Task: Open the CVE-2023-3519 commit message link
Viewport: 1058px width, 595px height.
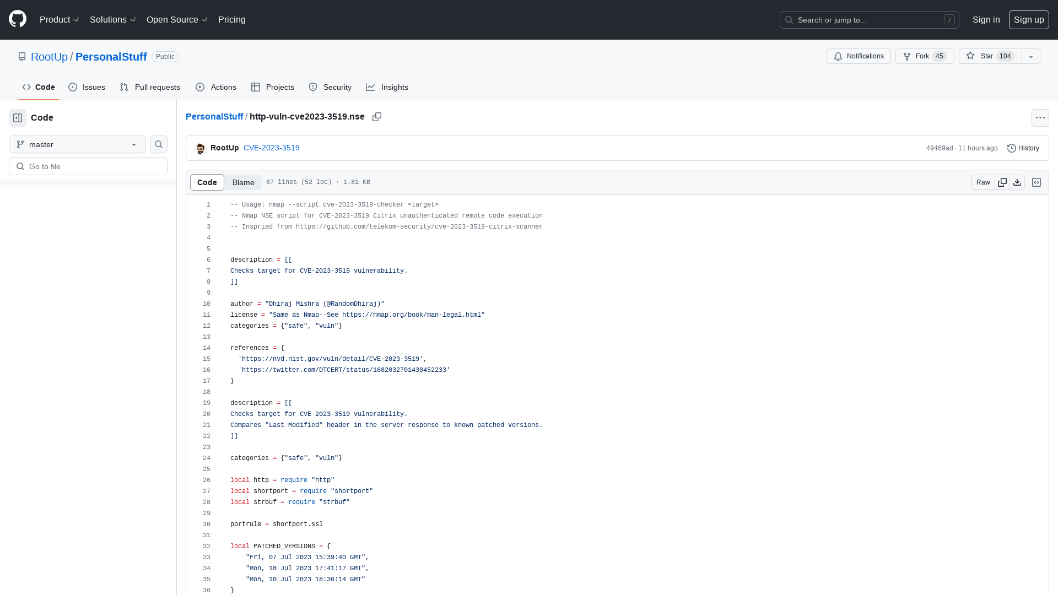Action: [272, 148]
